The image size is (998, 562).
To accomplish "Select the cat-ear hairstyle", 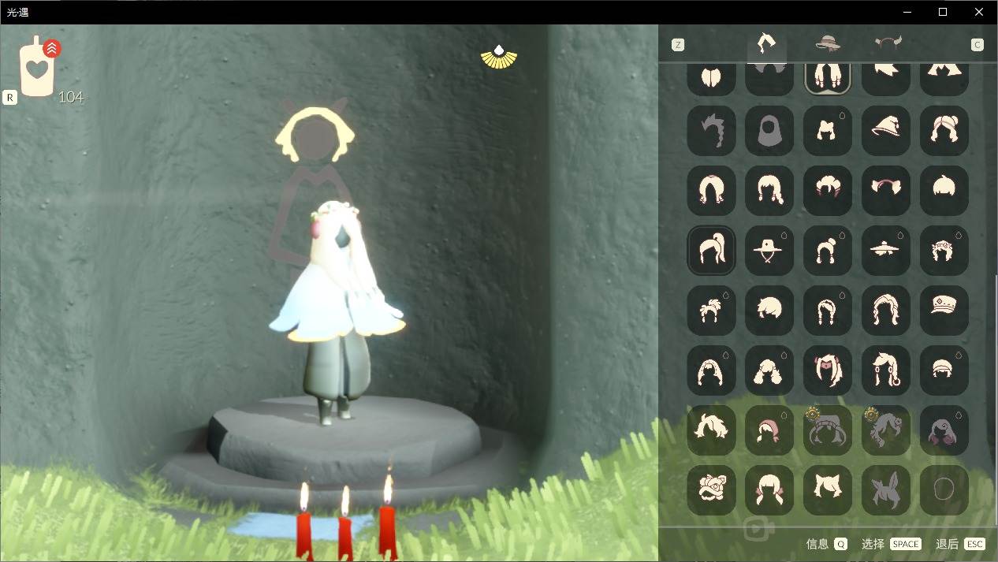I will point(828,490).
